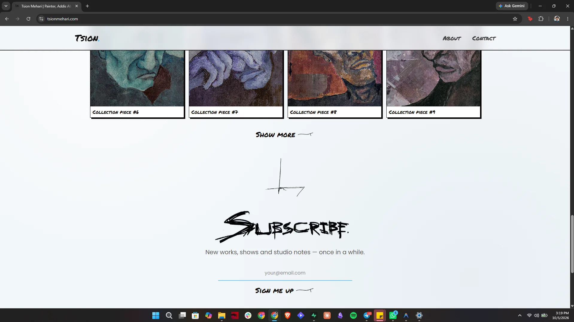Open WhatsApp from the taskbar
Viewport: 574px width, 322px height.
tap(393, 315)
